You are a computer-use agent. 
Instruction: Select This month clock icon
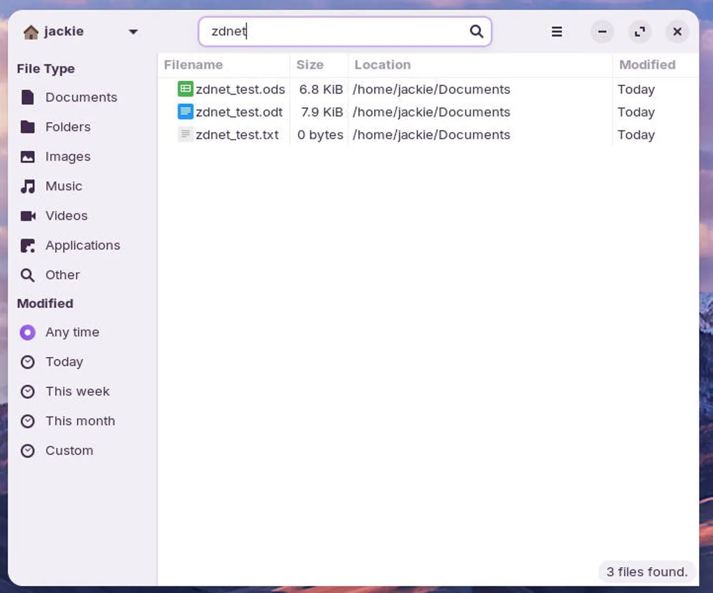(x=27, y=421)
